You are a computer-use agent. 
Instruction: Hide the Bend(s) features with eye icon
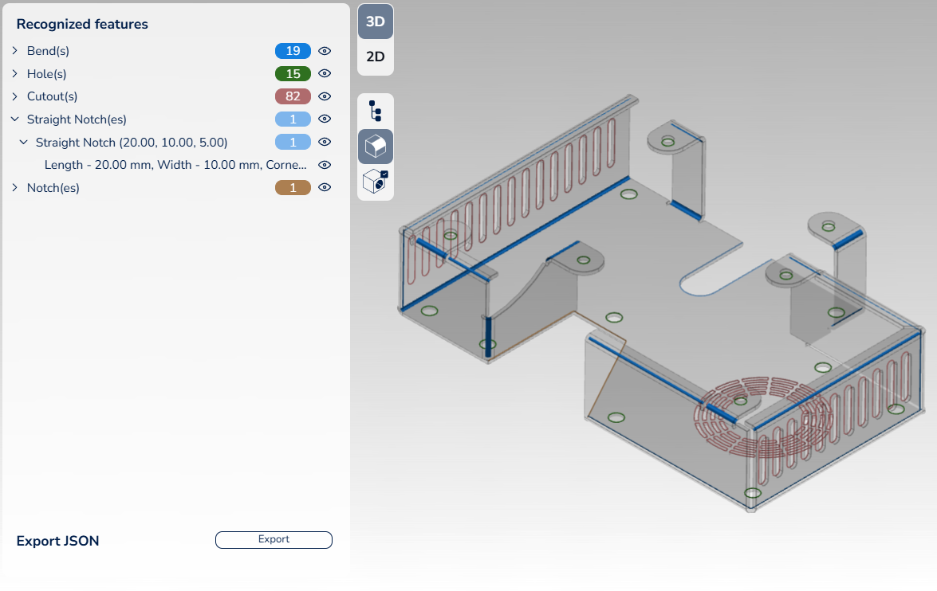pos(325,51)
